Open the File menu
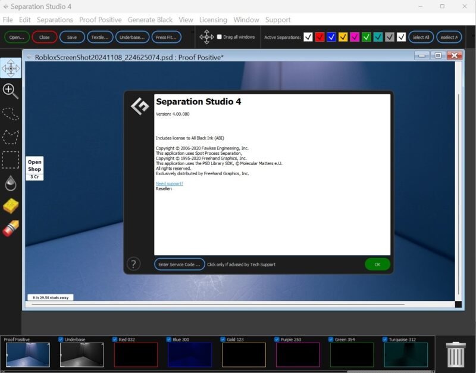This screenshot has width=476, height=373. click(8, 20)
